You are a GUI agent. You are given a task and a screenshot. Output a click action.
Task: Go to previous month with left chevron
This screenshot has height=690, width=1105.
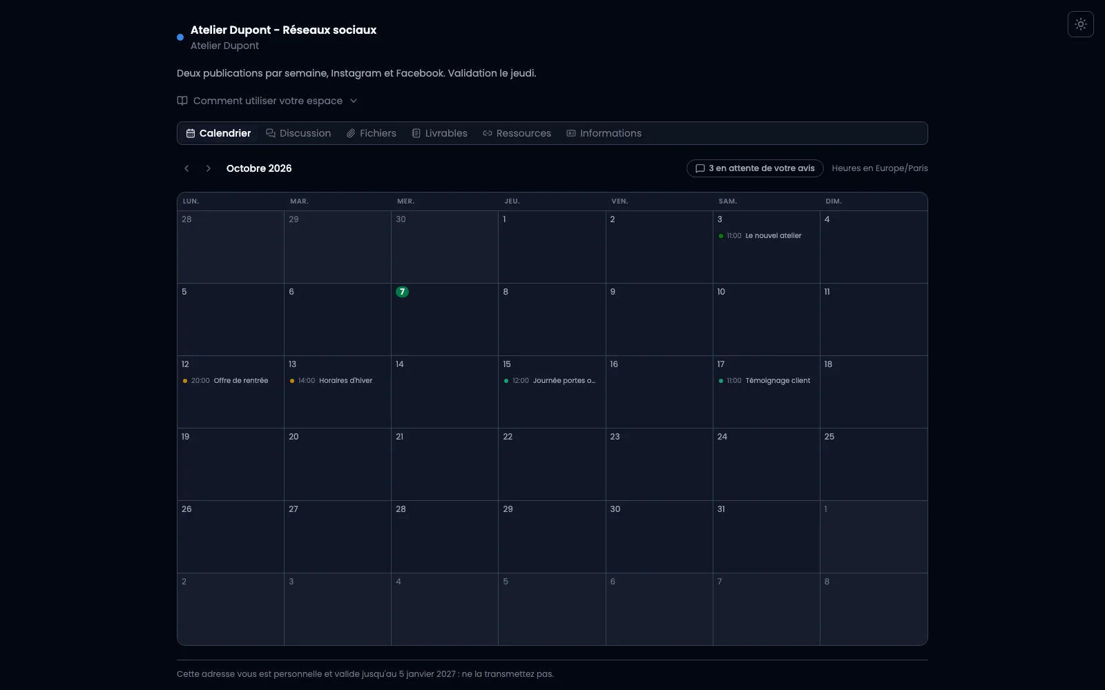point(186,168)
